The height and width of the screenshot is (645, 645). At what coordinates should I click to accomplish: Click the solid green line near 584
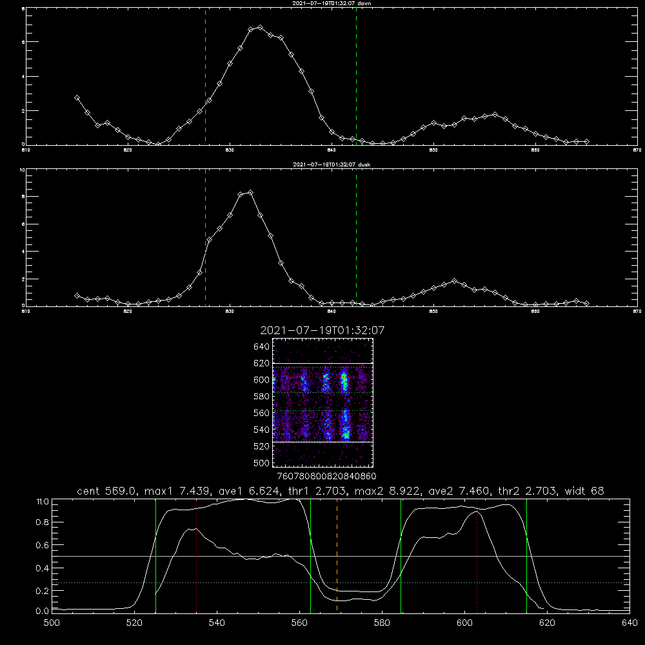[x=401, y=555]
